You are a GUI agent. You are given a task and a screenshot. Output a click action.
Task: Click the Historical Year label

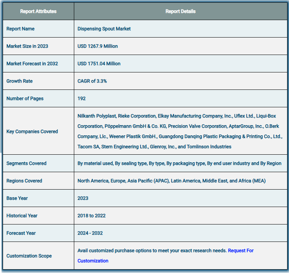pyautogui.click(x=22, y=216)
